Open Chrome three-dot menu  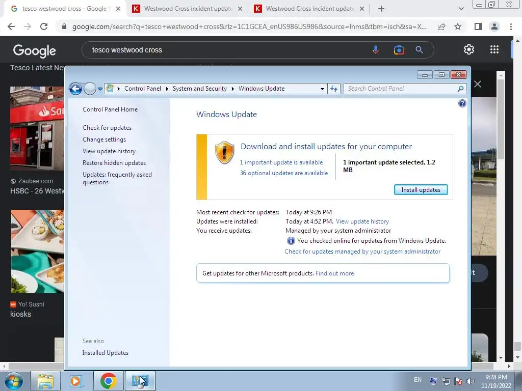tap(511, 26)
